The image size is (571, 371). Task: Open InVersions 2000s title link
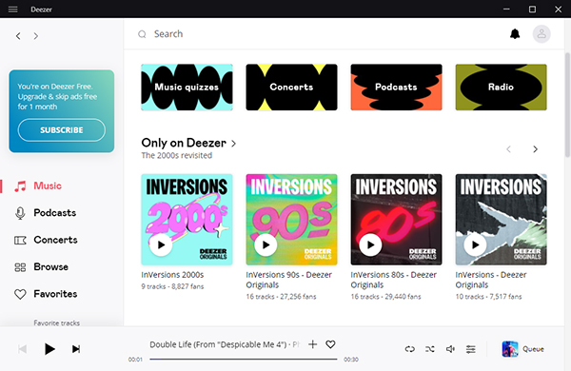(x=172, y=275)
